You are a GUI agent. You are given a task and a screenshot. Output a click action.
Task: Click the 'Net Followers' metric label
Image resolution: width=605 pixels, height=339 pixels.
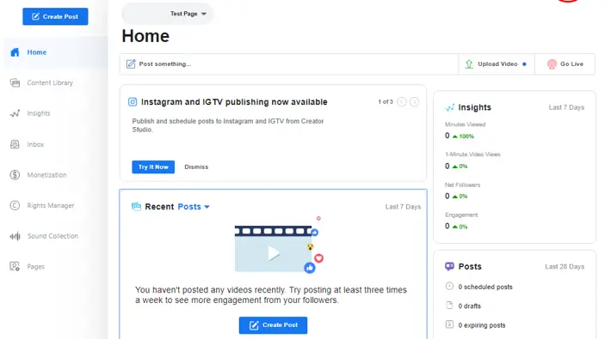coord(463,185)
